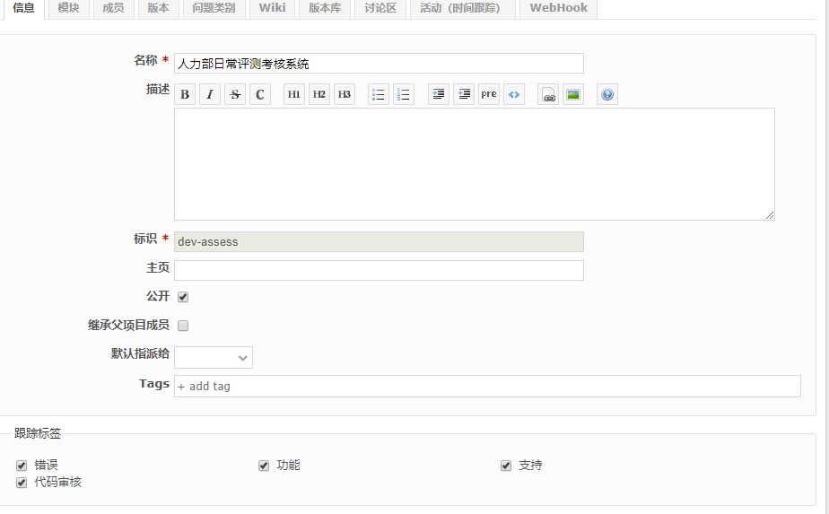Click inside the 描述 description text area
This screenshot has height=514, width=829.
(x=474, y=163)
